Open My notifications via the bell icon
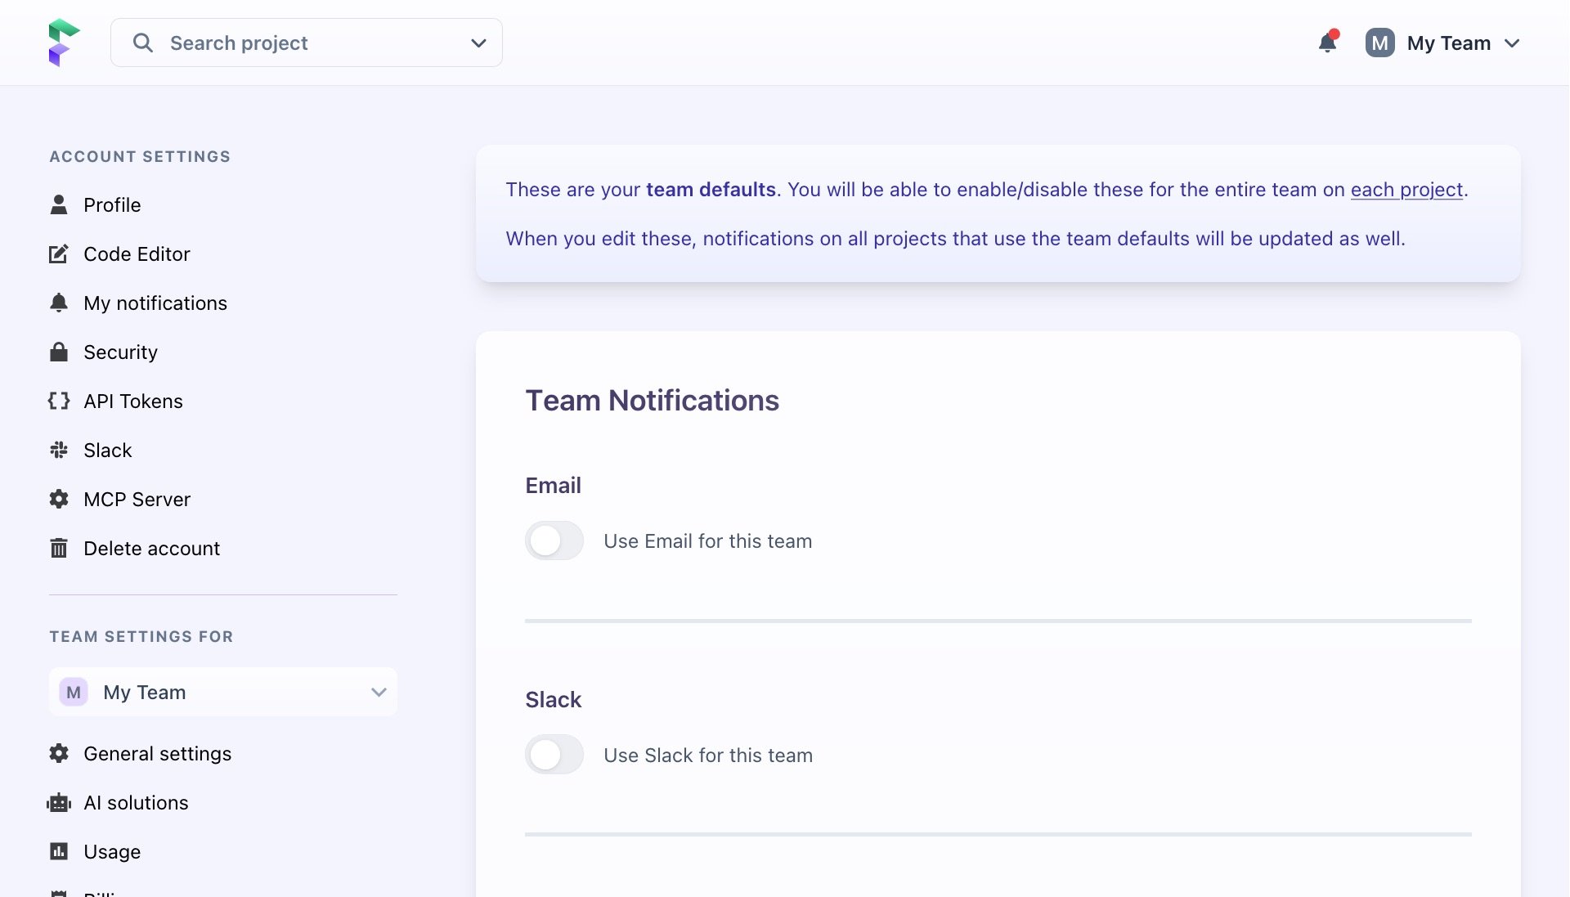The image size is (1570, 897). coord(58,303)
